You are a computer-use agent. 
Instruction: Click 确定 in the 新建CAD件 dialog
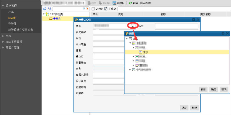click(x=184, y=108)
